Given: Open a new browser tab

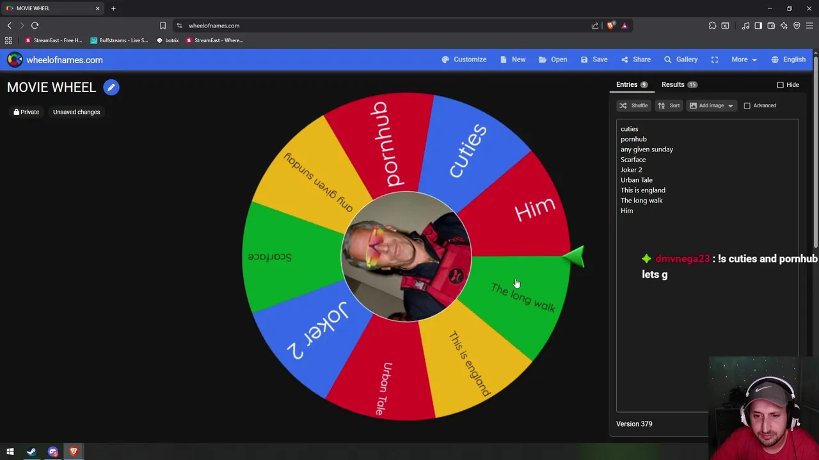Looking at the screenshot, I should (113, 8).
